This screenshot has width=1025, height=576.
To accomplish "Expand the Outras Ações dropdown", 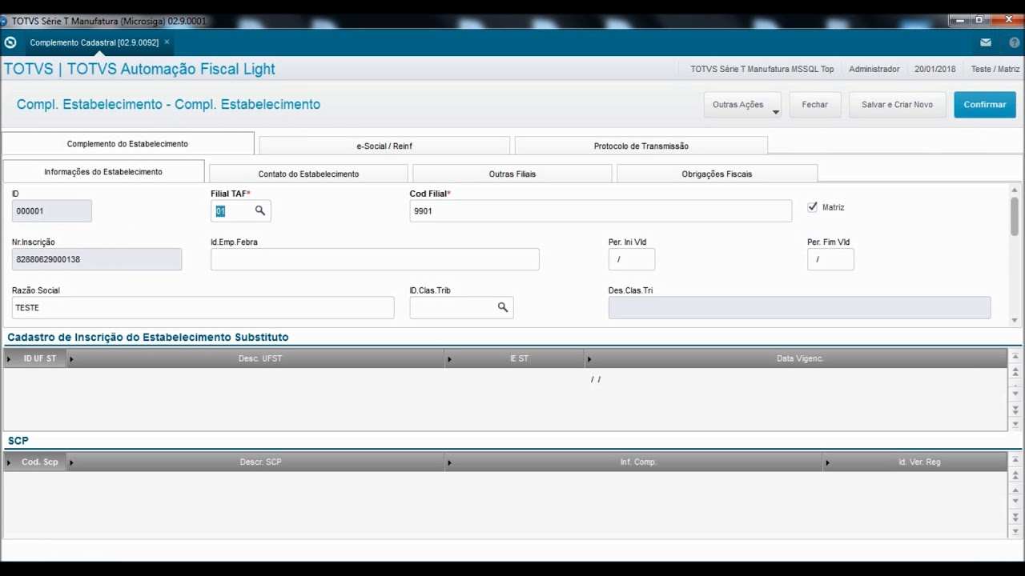I will pos(775,112).
